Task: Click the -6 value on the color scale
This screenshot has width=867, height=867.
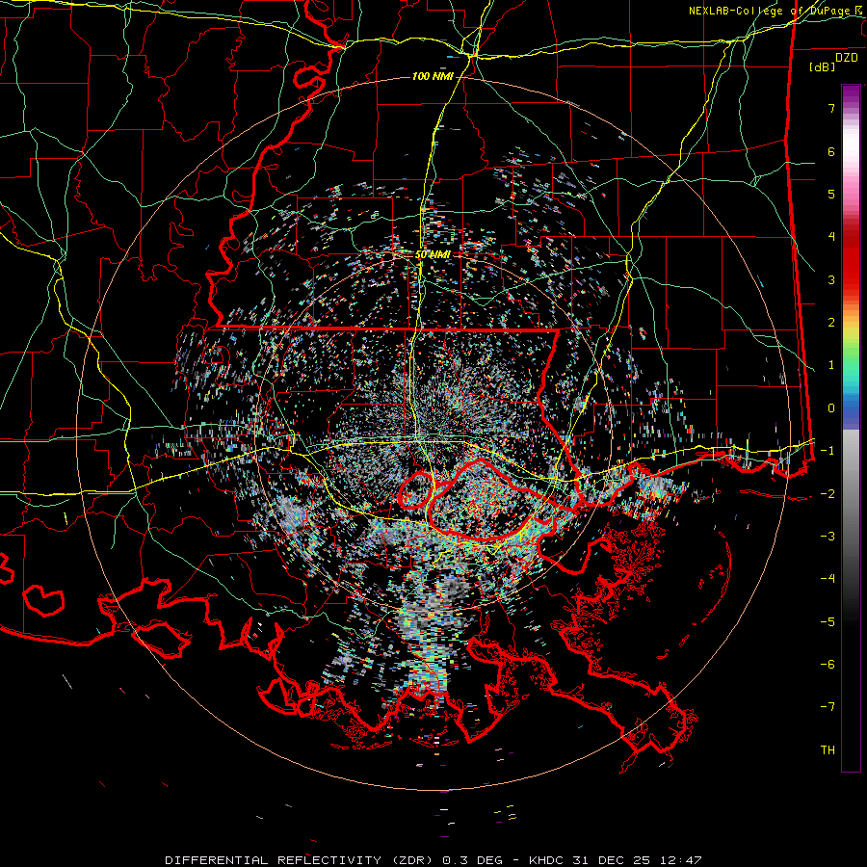Action: coord(828,665)
